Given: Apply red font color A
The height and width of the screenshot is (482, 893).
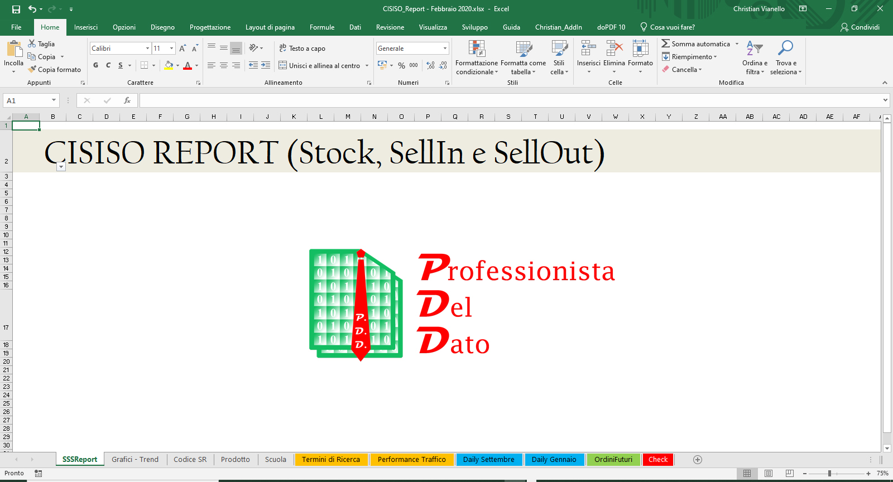Looking at the screenshot, I should coord(188,65).
